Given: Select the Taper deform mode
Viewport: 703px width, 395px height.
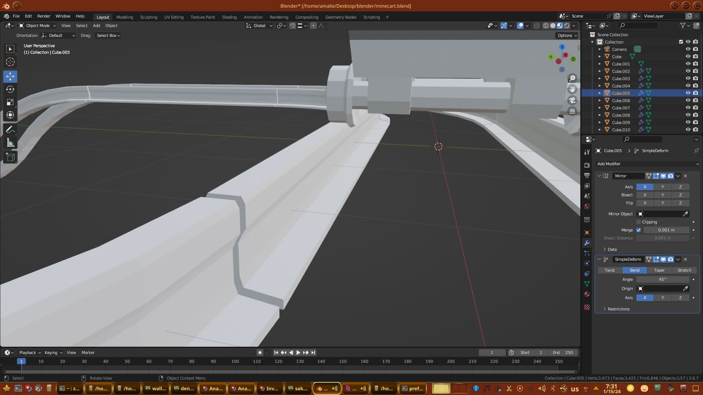Looking at the screenshot, I should pyautogui.click(x=659, y=270).
